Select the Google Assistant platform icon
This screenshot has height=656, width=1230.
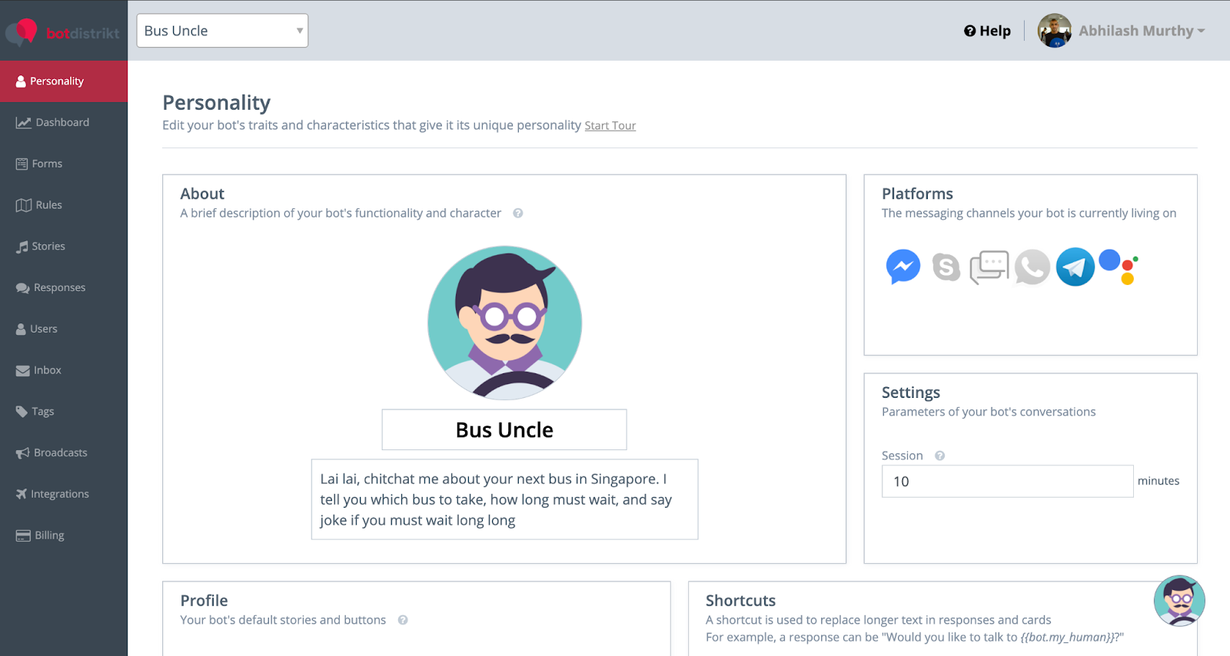[x=1119, y=267]
